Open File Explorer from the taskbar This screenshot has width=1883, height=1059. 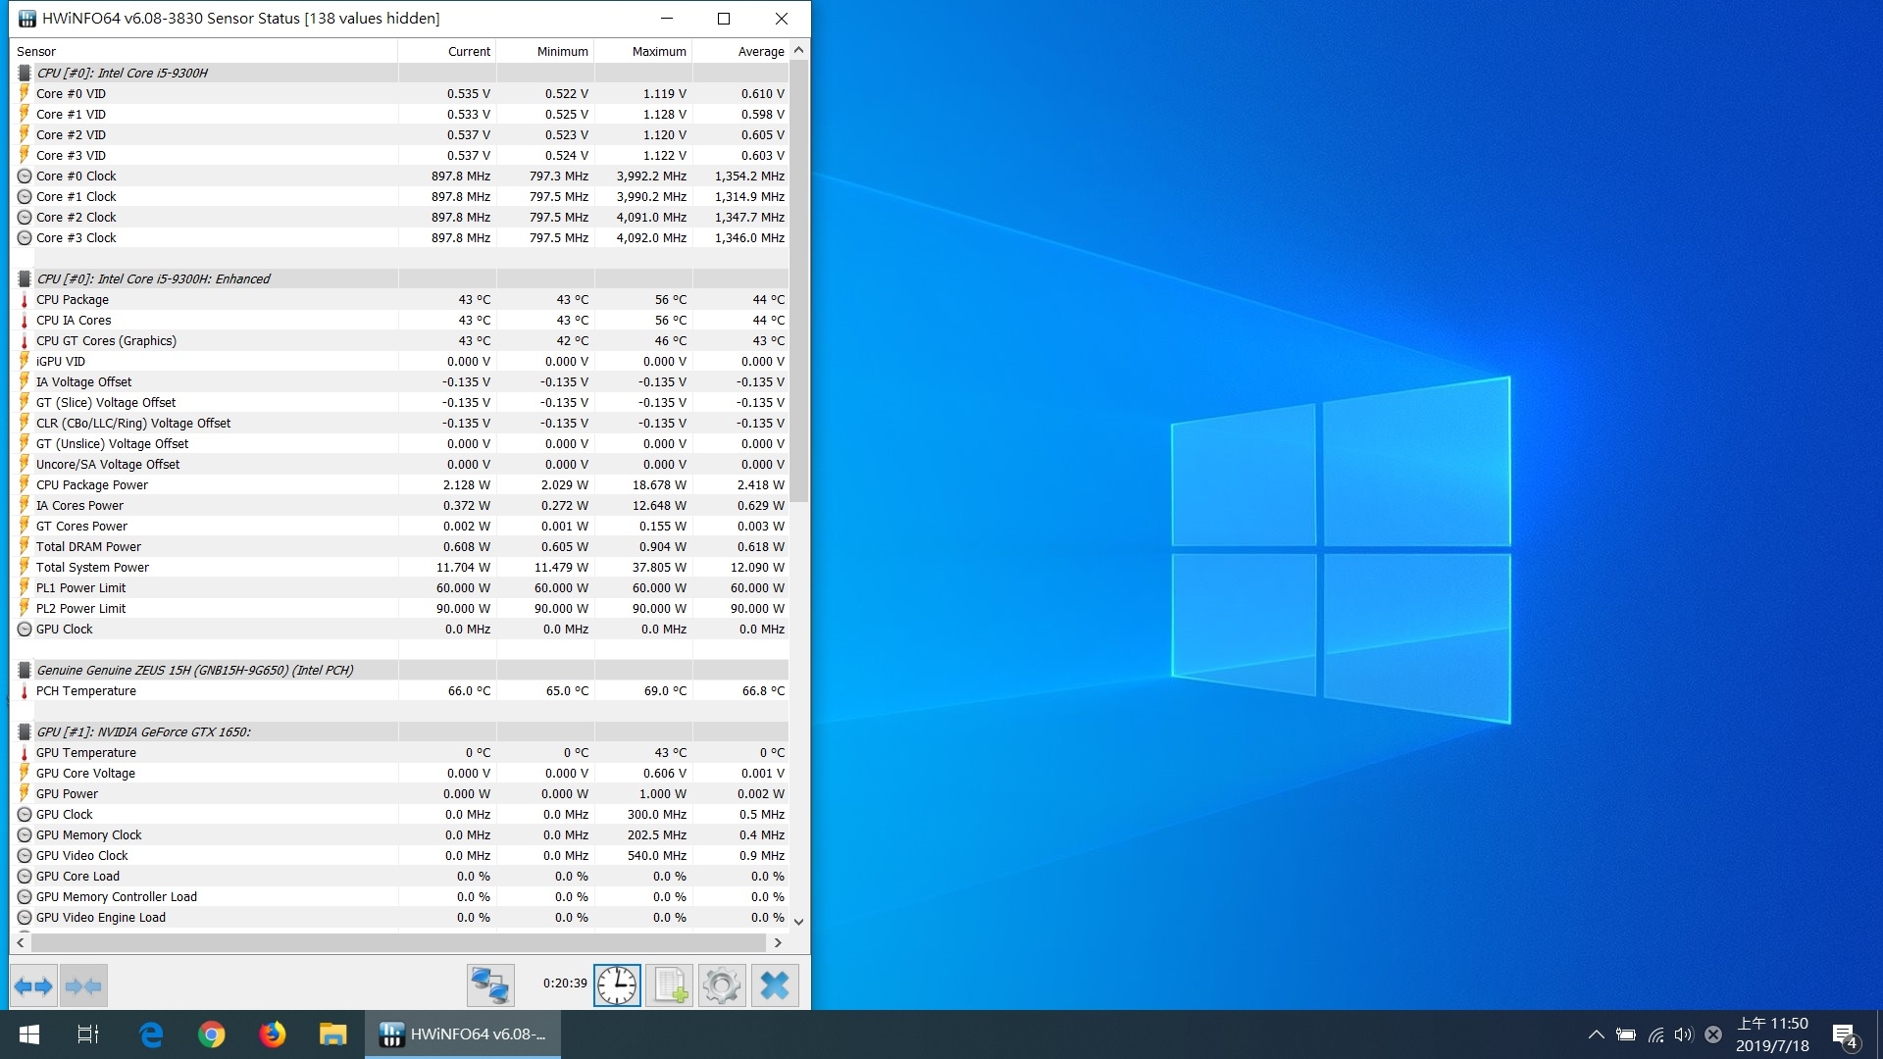tap(333, 1034)
